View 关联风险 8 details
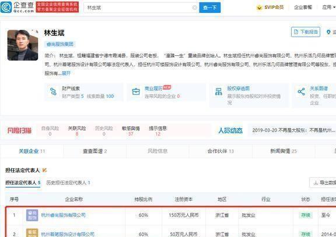This screenshot has width=336, height=237. pos(77,131)
